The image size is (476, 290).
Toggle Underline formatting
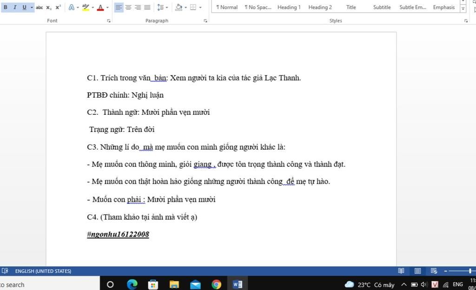pos(24,7)
